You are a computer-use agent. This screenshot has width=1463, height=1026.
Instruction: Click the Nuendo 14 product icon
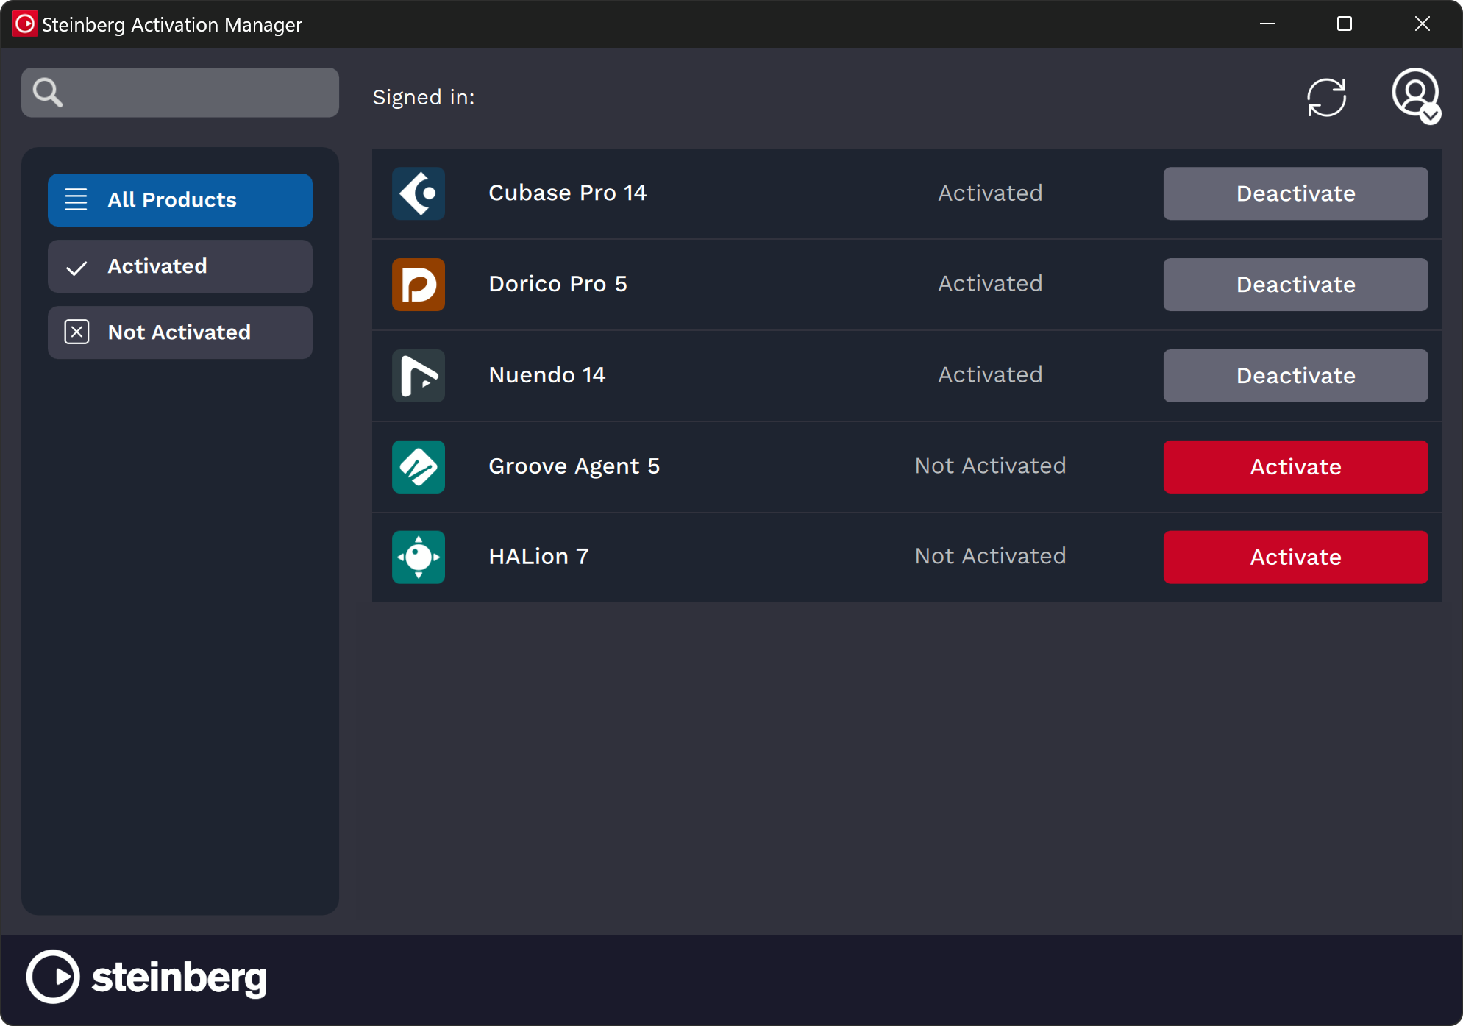(419, 376)
